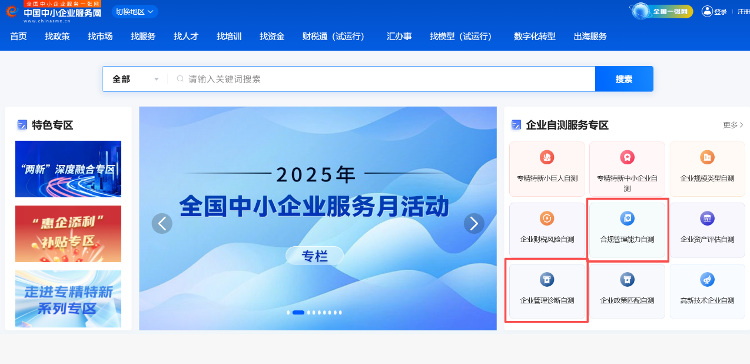Click the 企业政策匹配自测 icon
Image resolution: width=750 pixels, height=364 pixels.
pyautogui.click(x=627, y=280)
